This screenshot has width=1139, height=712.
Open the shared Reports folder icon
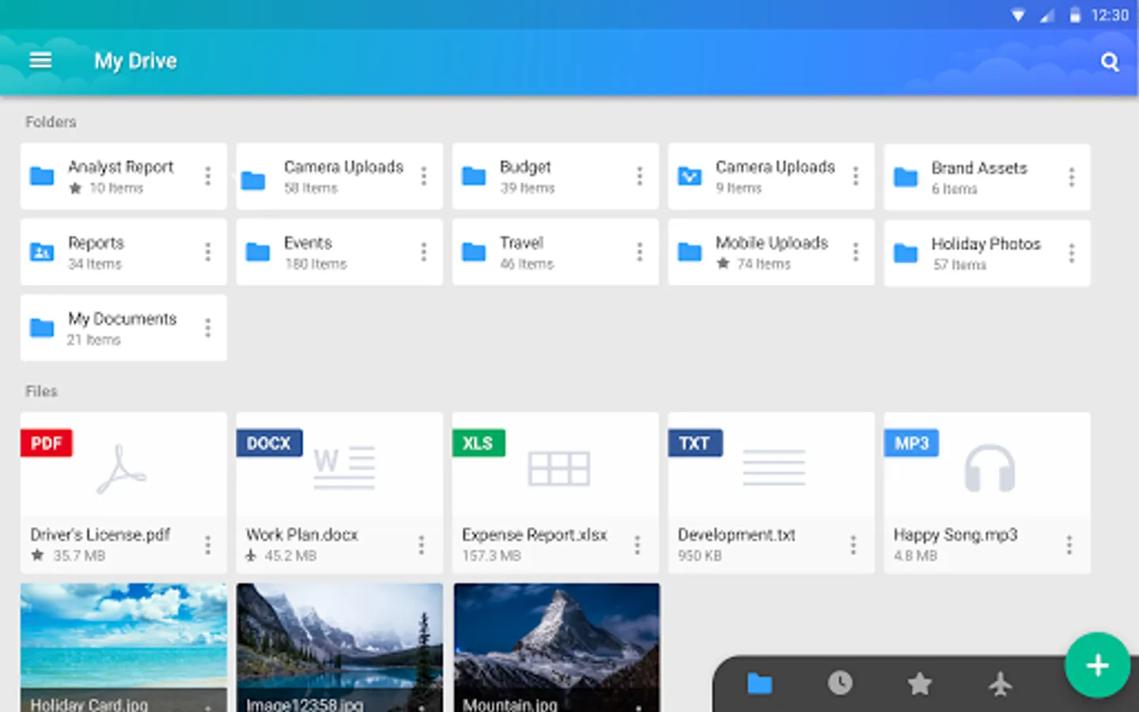41,252
